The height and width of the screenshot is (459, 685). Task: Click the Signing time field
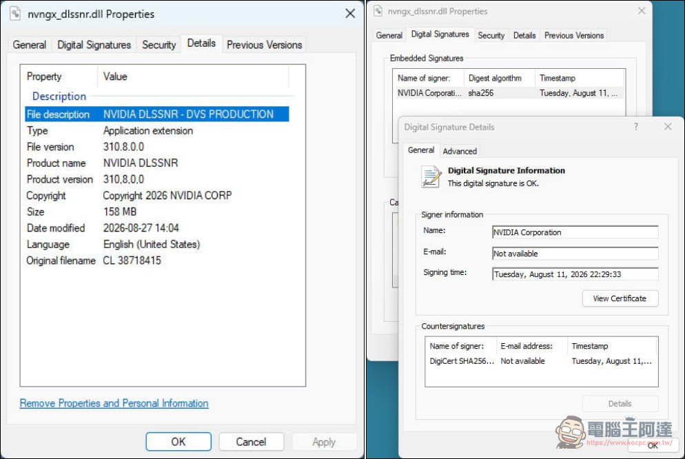coord(575,274)
